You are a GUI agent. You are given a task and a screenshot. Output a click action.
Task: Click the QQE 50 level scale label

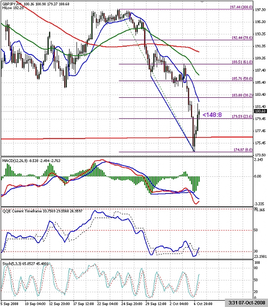tap(256, 230)
